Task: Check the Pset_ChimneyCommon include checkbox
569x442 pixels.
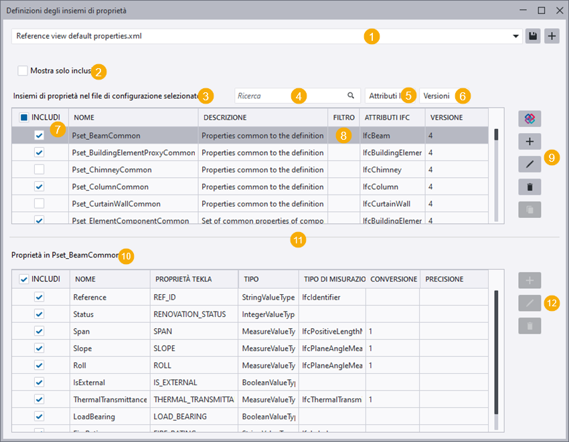Action: (39, 170)
